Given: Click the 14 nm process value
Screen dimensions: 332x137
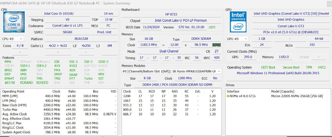Looking at the screenshot, I should 108,14.
